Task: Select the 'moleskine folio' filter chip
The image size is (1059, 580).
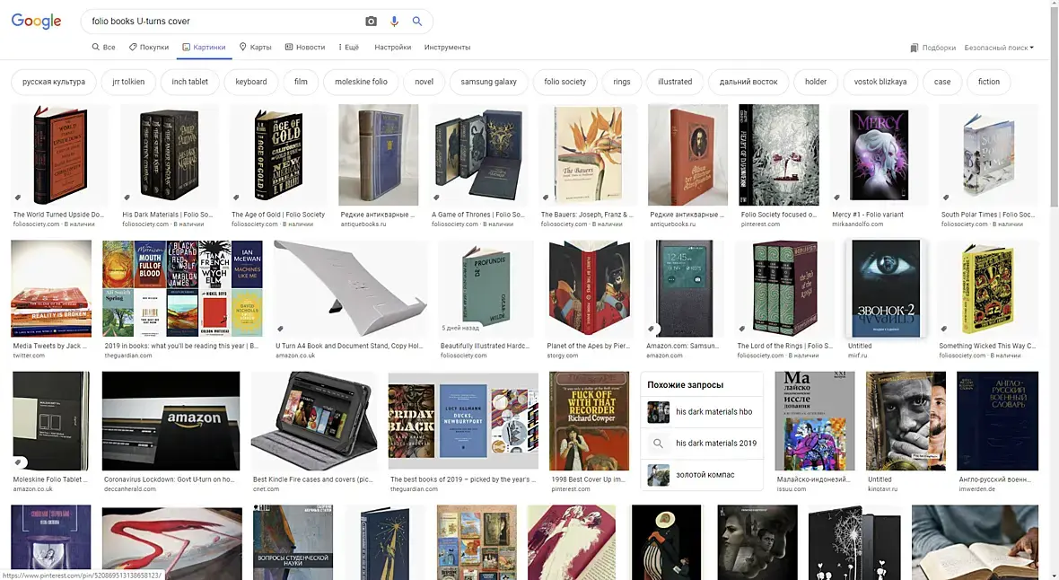Action: (362, 82)
